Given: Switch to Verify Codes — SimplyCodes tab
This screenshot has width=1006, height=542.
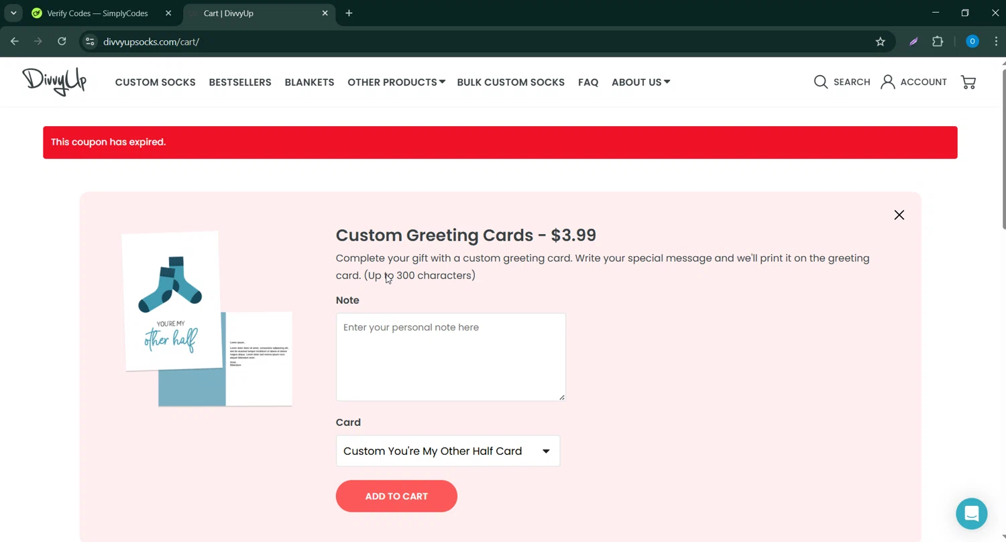Looking at the screenshot, I should (98, 13).
